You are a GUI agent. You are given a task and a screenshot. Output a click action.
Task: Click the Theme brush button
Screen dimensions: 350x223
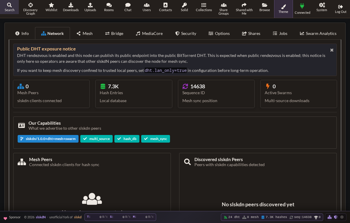coord(283,9)
